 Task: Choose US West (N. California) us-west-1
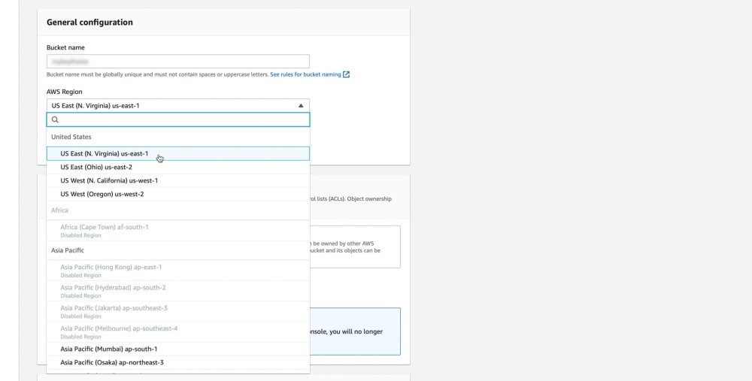click(178, 180)
